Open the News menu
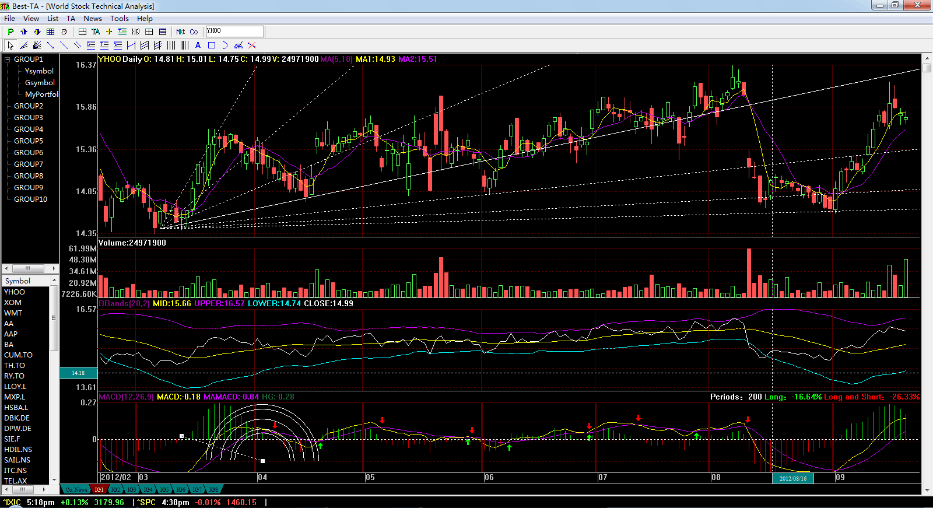The height and width of the screenshot is (508, 933). (x=93, y=18)
